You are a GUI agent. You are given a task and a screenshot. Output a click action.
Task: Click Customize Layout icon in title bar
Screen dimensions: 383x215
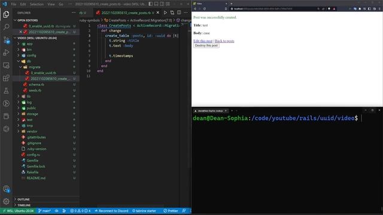click(x=168, y=4)
